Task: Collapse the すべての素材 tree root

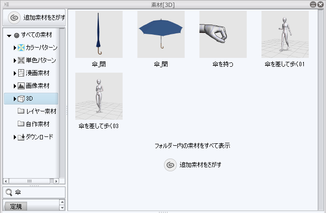Action: [9, 36]
